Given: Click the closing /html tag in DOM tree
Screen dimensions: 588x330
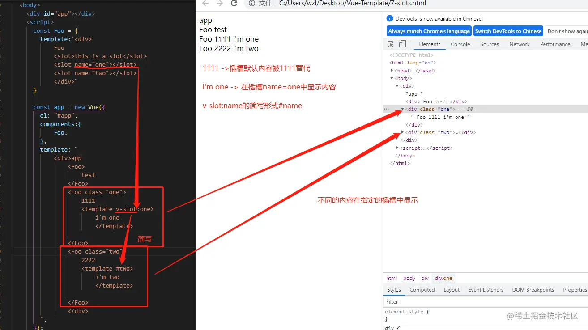Looking at the screenshot, I should coord(400,163).
